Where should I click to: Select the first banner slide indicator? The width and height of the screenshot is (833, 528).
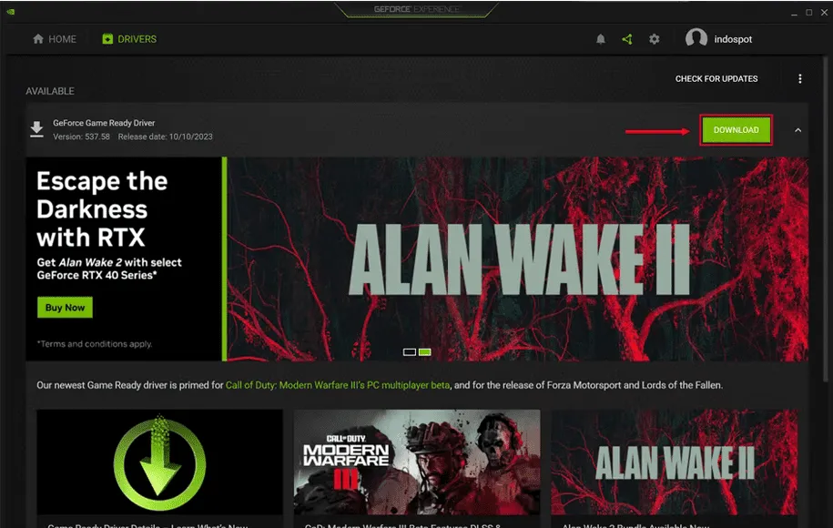[x=410, y=351]
